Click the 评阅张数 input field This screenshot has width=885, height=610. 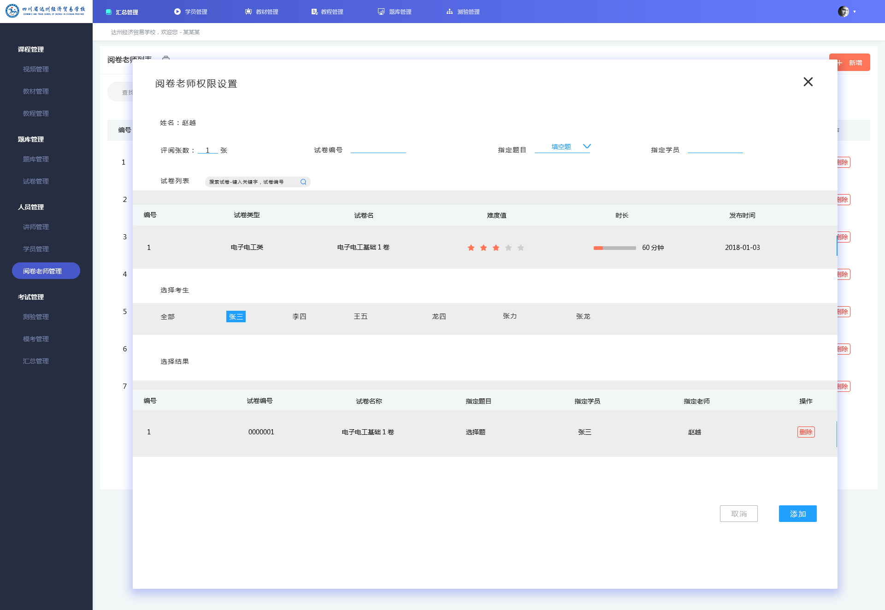pyautogui.click(x=208, y=150)
